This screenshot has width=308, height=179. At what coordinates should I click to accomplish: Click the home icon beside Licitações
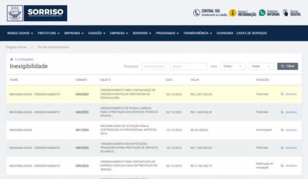11,59
